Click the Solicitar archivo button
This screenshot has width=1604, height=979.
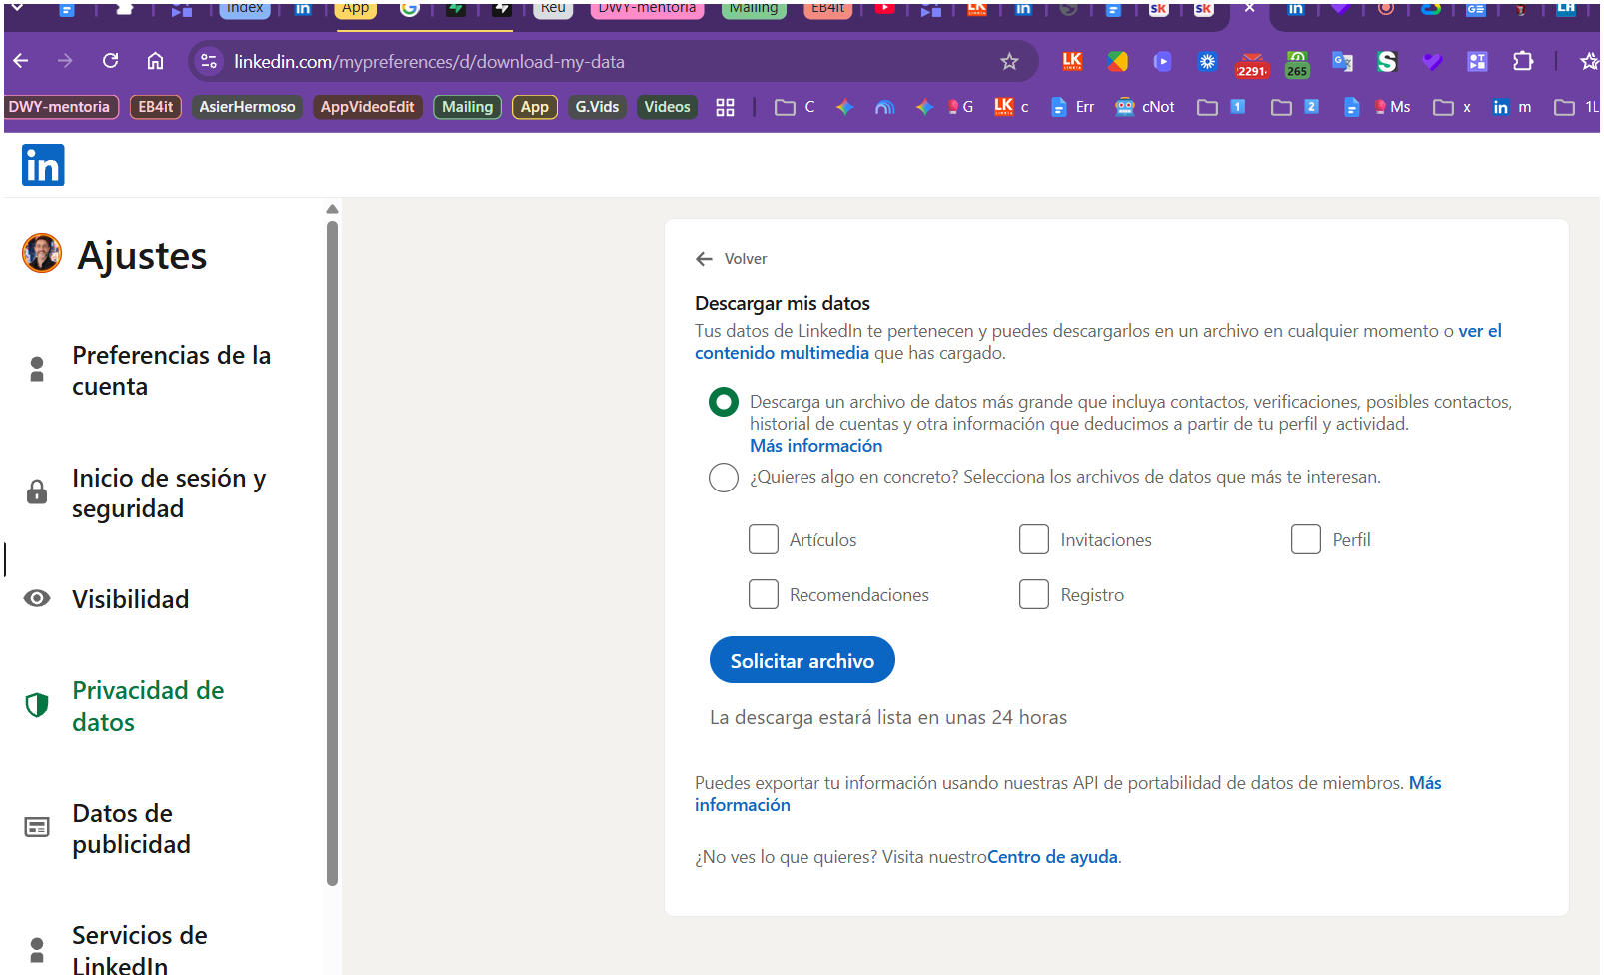click(802, 660)
